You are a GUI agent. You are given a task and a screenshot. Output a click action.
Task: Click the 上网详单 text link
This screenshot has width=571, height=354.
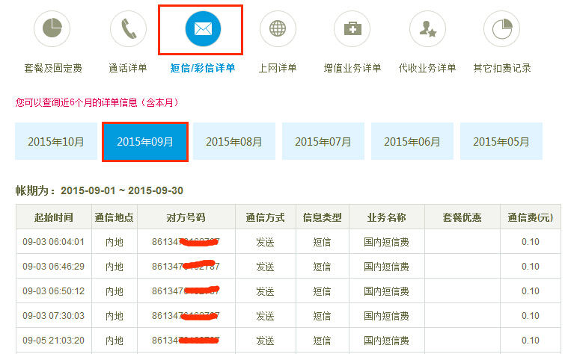click(278, 68)
